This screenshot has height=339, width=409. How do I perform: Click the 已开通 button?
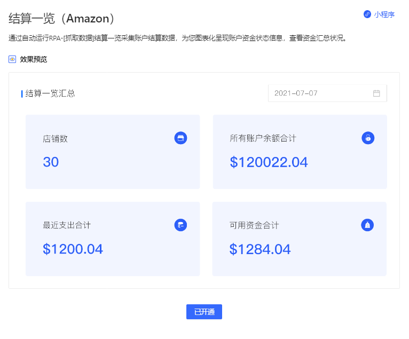point(204,312)
